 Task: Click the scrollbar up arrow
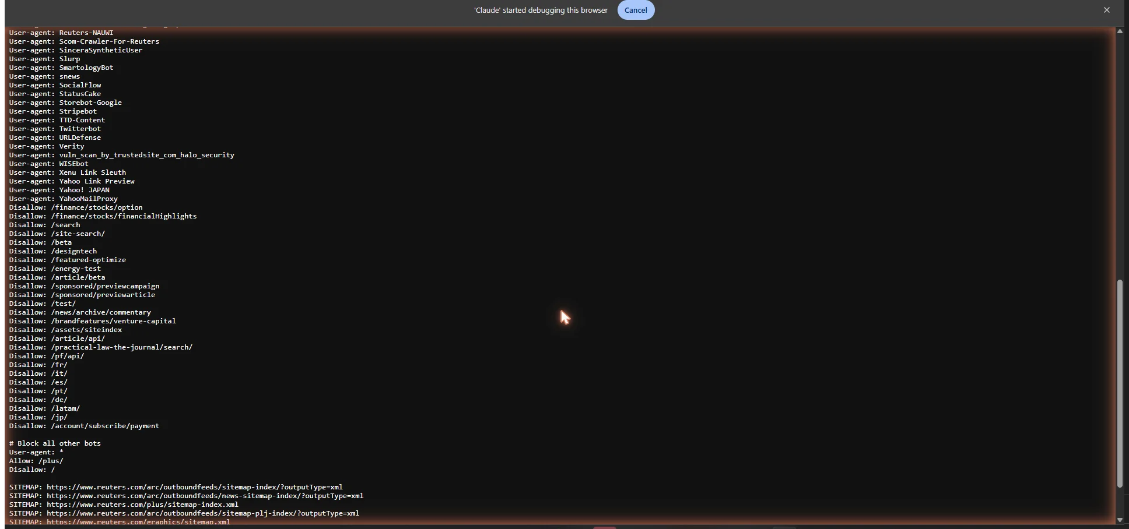(1120, 31)
